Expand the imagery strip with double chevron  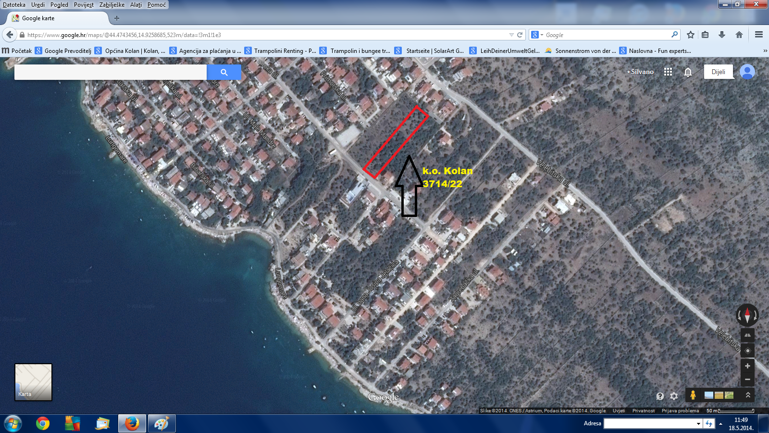pos(748,395)
